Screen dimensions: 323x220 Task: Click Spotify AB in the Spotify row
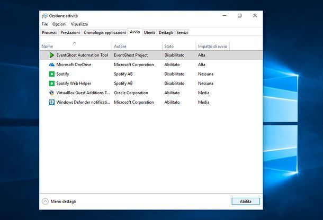click(123, 74)
